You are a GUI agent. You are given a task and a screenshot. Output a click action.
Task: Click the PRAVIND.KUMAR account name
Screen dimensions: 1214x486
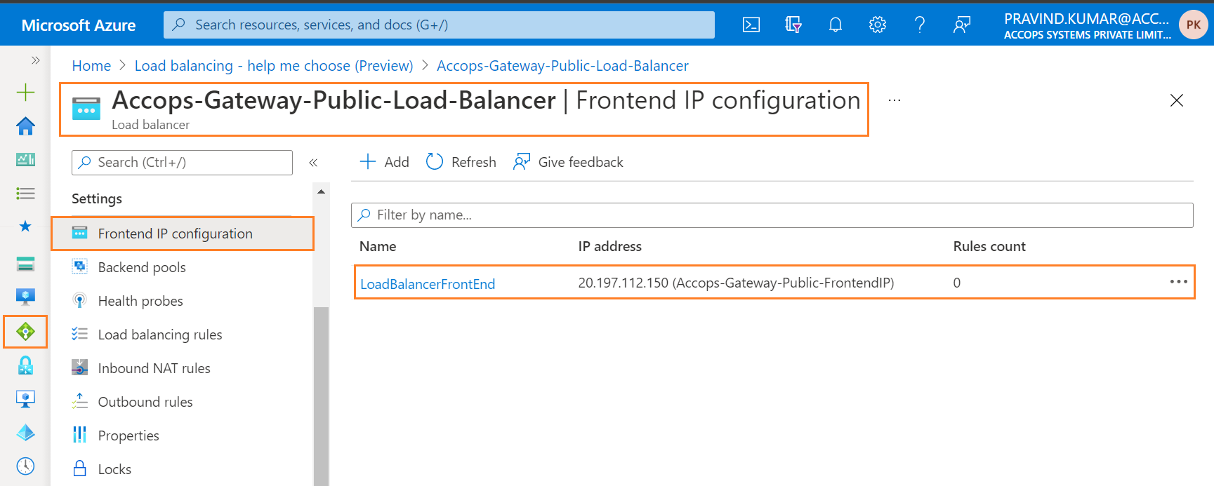pyautogui.click(x=1086, y=19)
